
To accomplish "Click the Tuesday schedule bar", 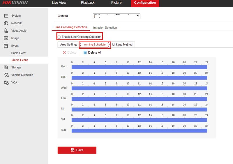I will pyautogui.click(x=140, y=78).
